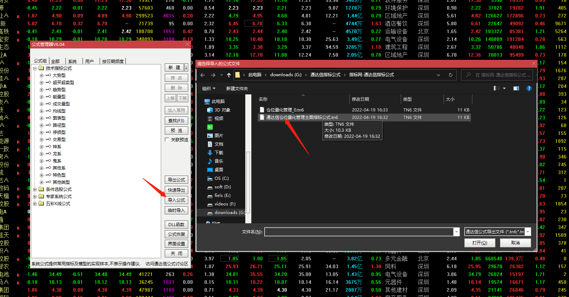Click the 访问通达信公式讨论区 link

pyautogui.click(x=167, y=264)
